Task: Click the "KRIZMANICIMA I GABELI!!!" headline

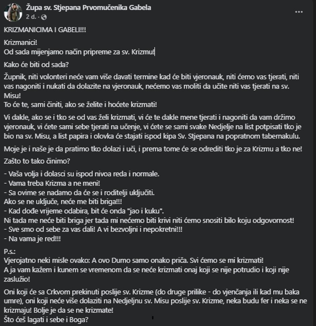Action: [x=45, y=30]
